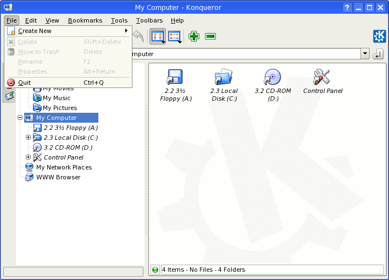Close the File menu via its label
The height and width of the screenshot is (280, 389).
click(12, 20)
